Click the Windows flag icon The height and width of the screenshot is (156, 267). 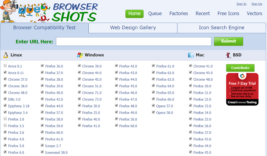tap(80, 55)
